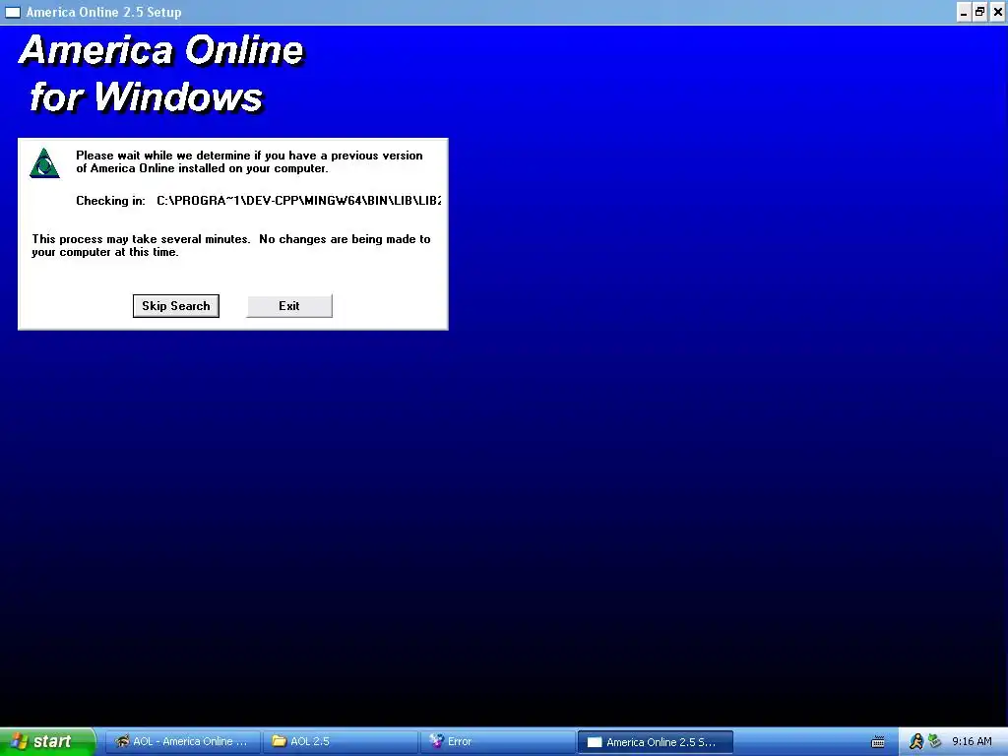Switch to the Error taskbar item

point(497,741)
